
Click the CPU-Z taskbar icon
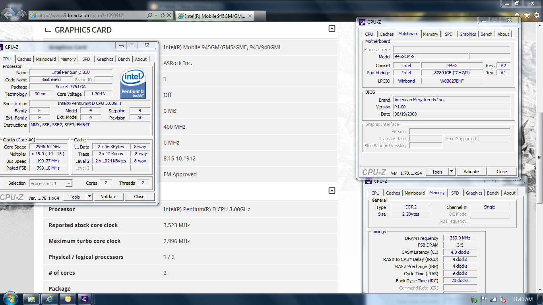click(85, 299)
